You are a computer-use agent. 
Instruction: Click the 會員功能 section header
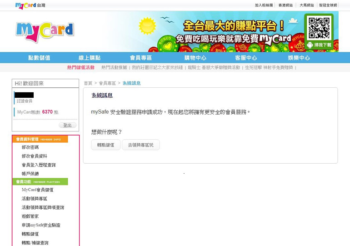pos(40,182)
